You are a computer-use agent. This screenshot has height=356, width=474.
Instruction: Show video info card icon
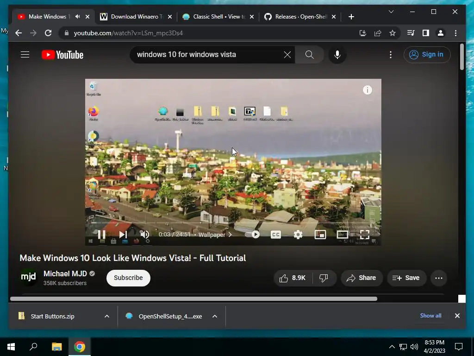[367, 90]
